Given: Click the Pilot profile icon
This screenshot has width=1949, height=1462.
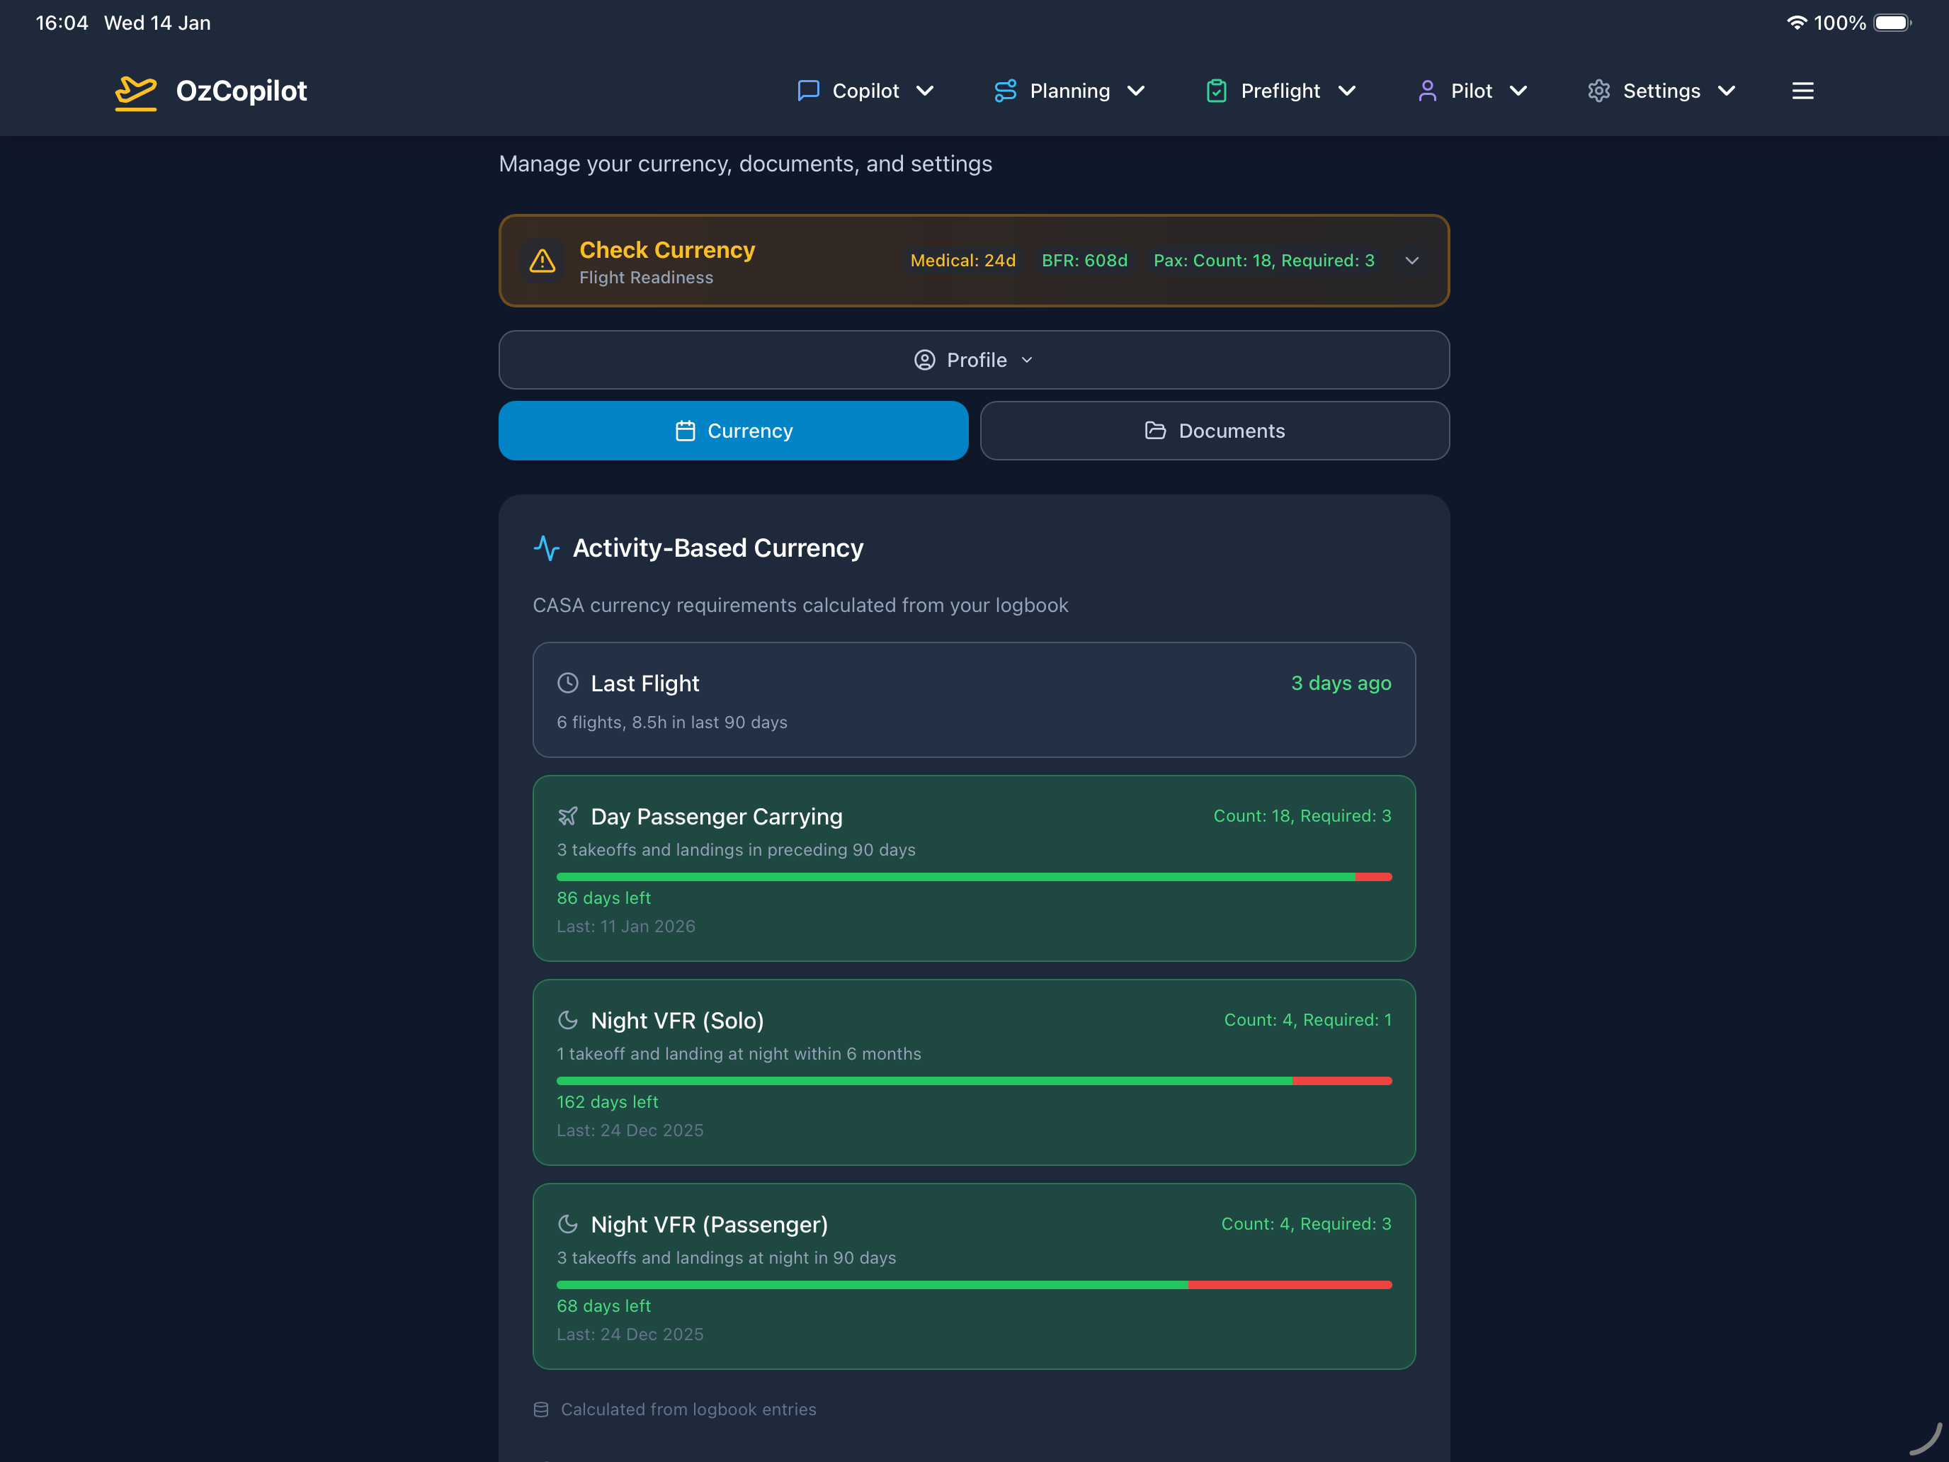Looking at the screenshot, I should point(1426,91).
